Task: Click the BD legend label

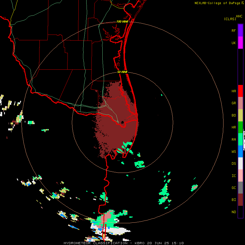Action: pyautogui.click(x=234, y=115)
